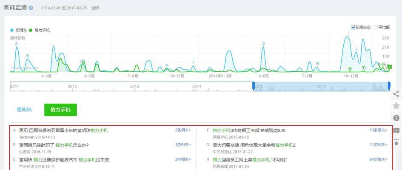Click chart marker F on blue line

tap(194, 62)
